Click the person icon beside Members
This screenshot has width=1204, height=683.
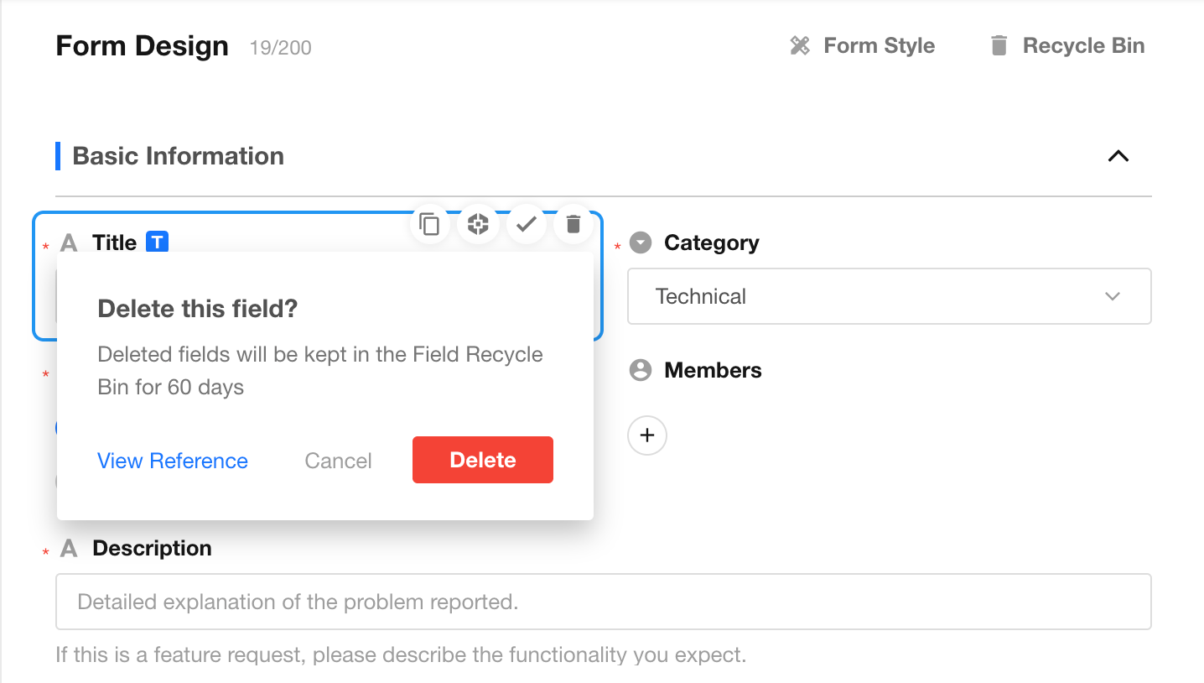(641, 370)
